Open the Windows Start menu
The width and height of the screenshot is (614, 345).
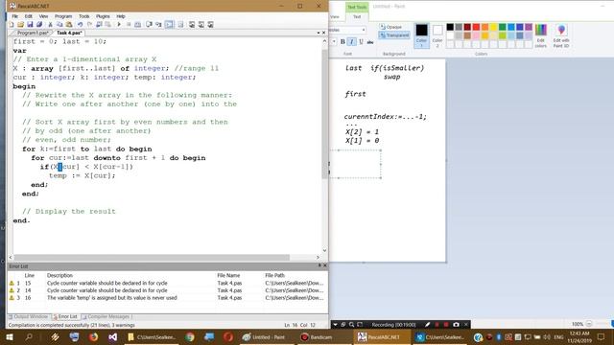pos(10,336)
